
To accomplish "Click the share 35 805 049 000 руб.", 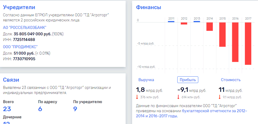I will tap(33, 34).
